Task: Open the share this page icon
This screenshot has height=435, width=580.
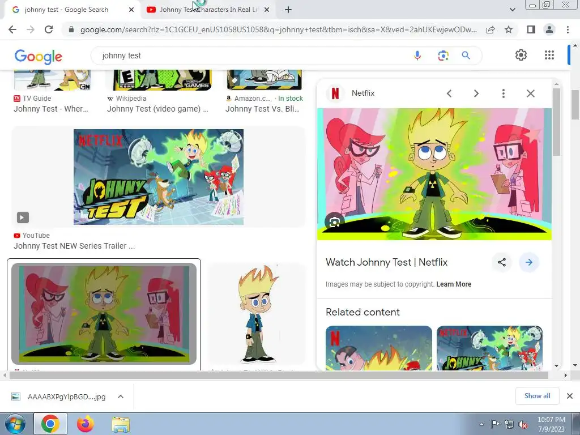Action: (x=491, y=29)
